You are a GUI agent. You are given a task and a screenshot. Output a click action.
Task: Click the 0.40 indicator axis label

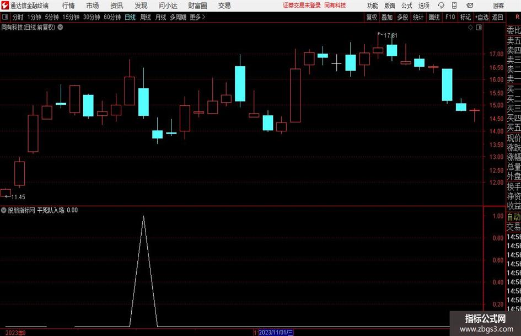(x=498, y=282)
